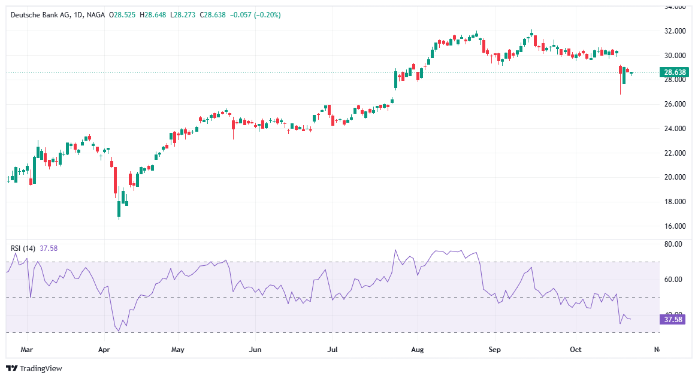Click the Jun label on time axis

(x=255, y=350)
